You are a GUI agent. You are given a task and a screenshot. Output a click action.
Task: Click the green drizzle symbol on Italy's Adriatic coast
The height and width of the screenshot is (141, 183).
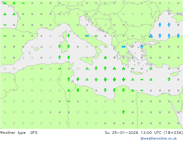coord(96,36)
